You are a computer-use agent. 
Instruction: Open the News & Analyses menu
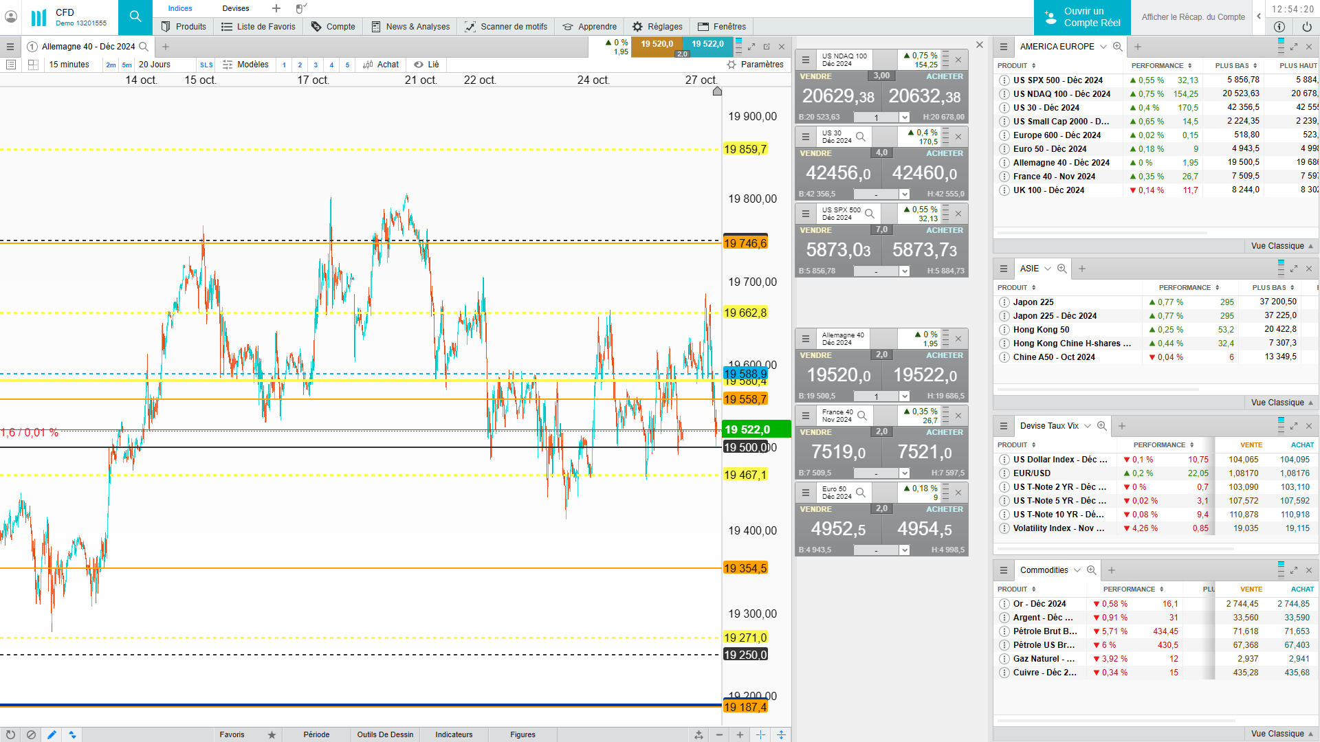pyautogui.click(x=410, y=27)
